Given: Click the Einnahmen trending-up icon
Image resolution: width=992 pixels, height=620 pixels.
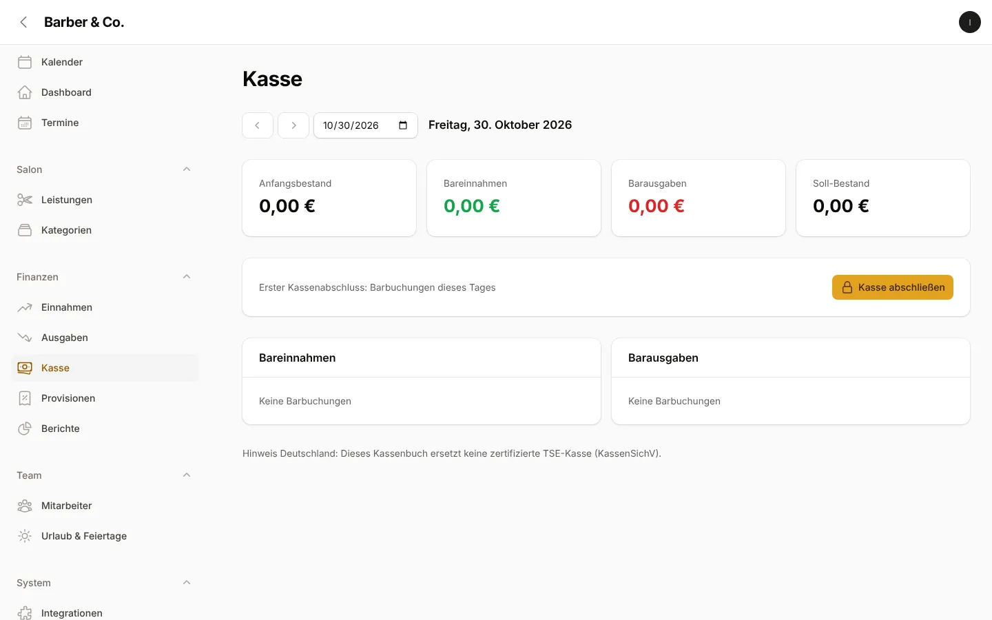Looking at the screenshot, I should 25,307.
